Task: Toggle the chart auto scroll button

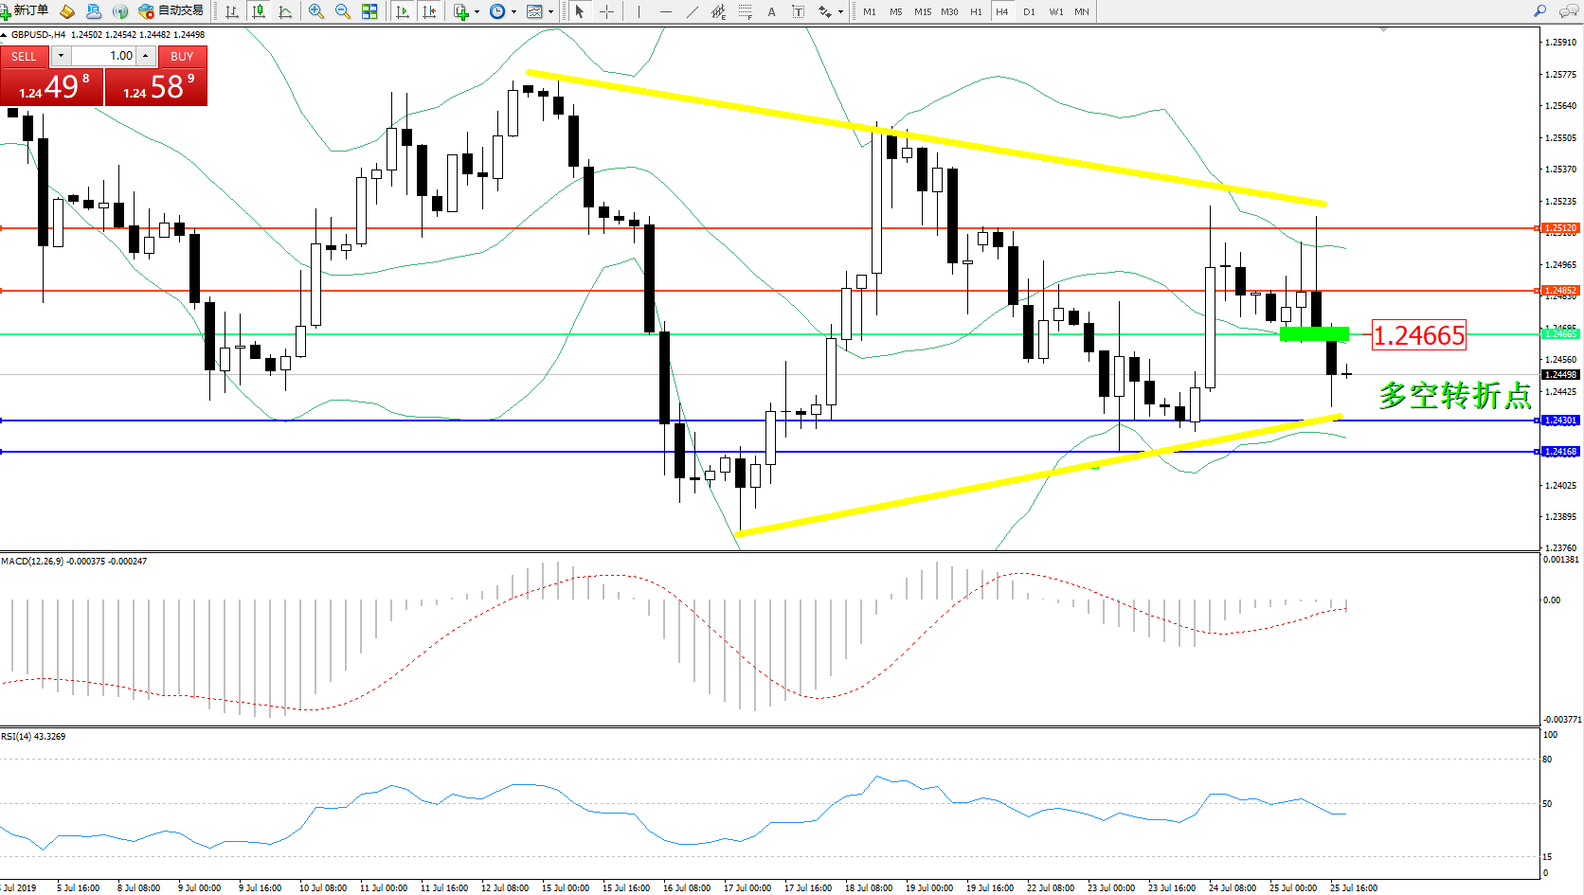Action: pos(403,11)
